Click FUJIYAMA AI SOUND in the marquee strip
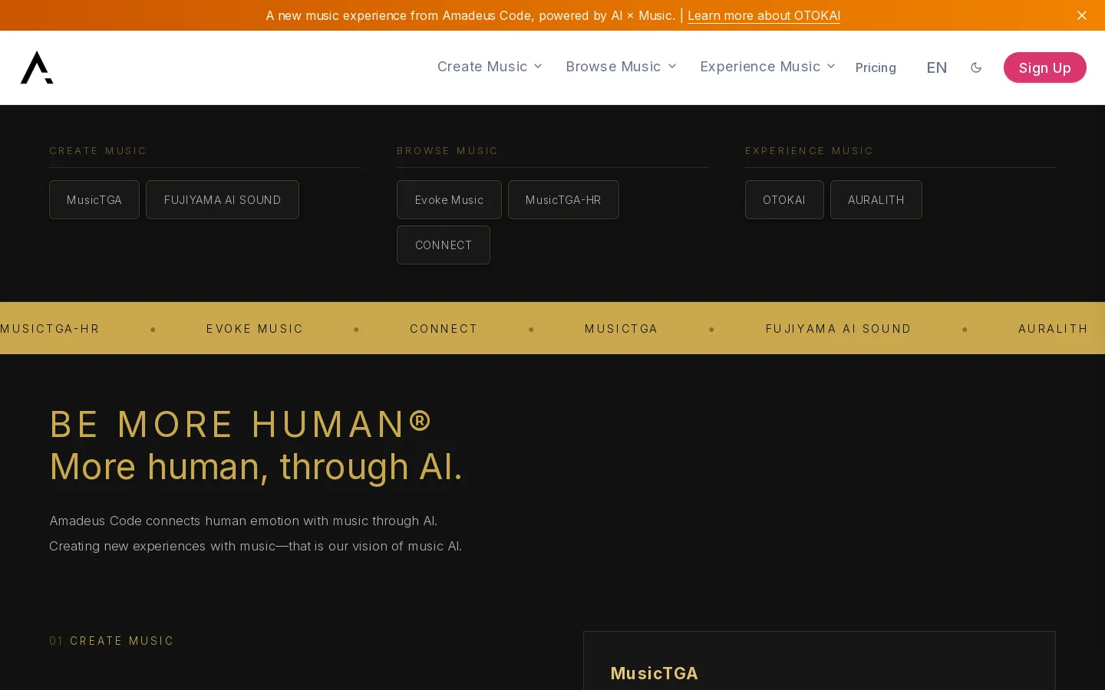1105x690 pixels. [x=838, y=329]
